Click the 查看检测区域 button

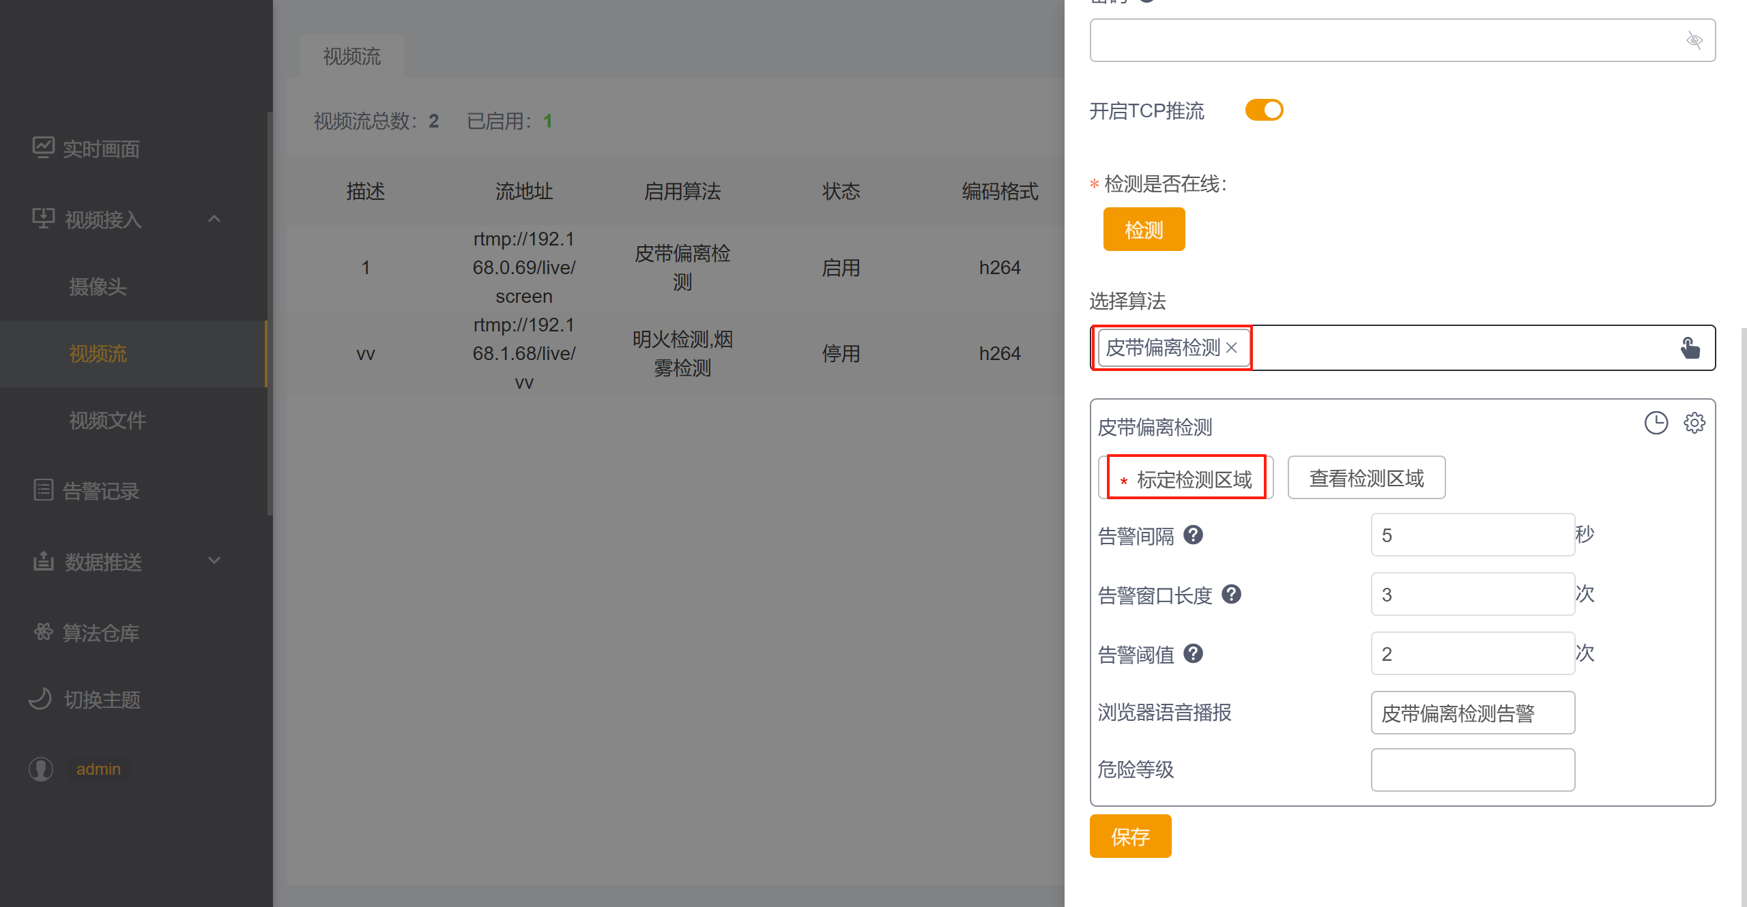tap(1366, 477)
